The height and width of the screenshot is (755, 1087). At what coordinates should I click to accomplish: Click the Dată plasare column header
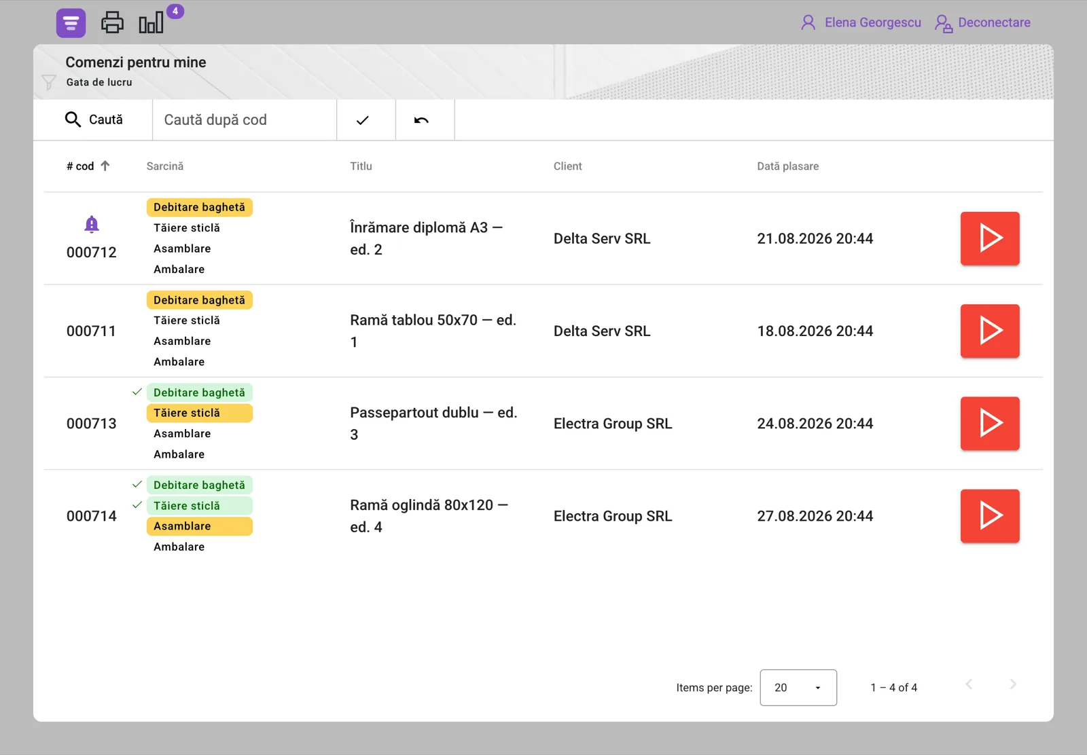coord(788,166)
